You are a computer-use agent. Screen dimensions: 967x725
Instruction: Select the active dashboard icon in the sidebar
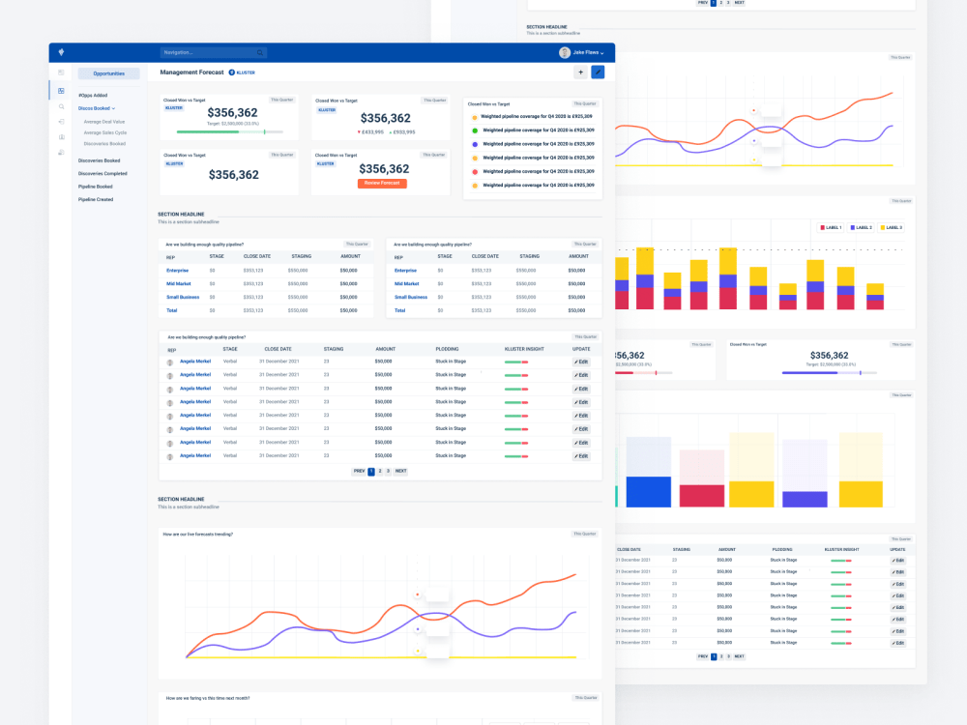pos(61,91)
